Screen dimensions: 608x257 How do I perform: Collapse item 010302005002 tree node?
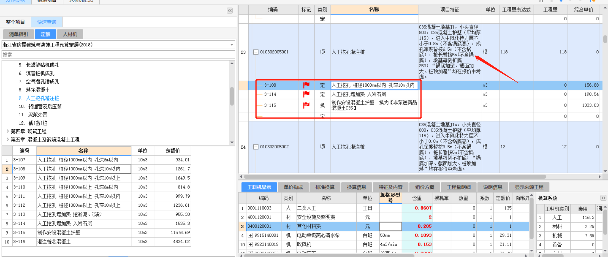coord(256,147)
